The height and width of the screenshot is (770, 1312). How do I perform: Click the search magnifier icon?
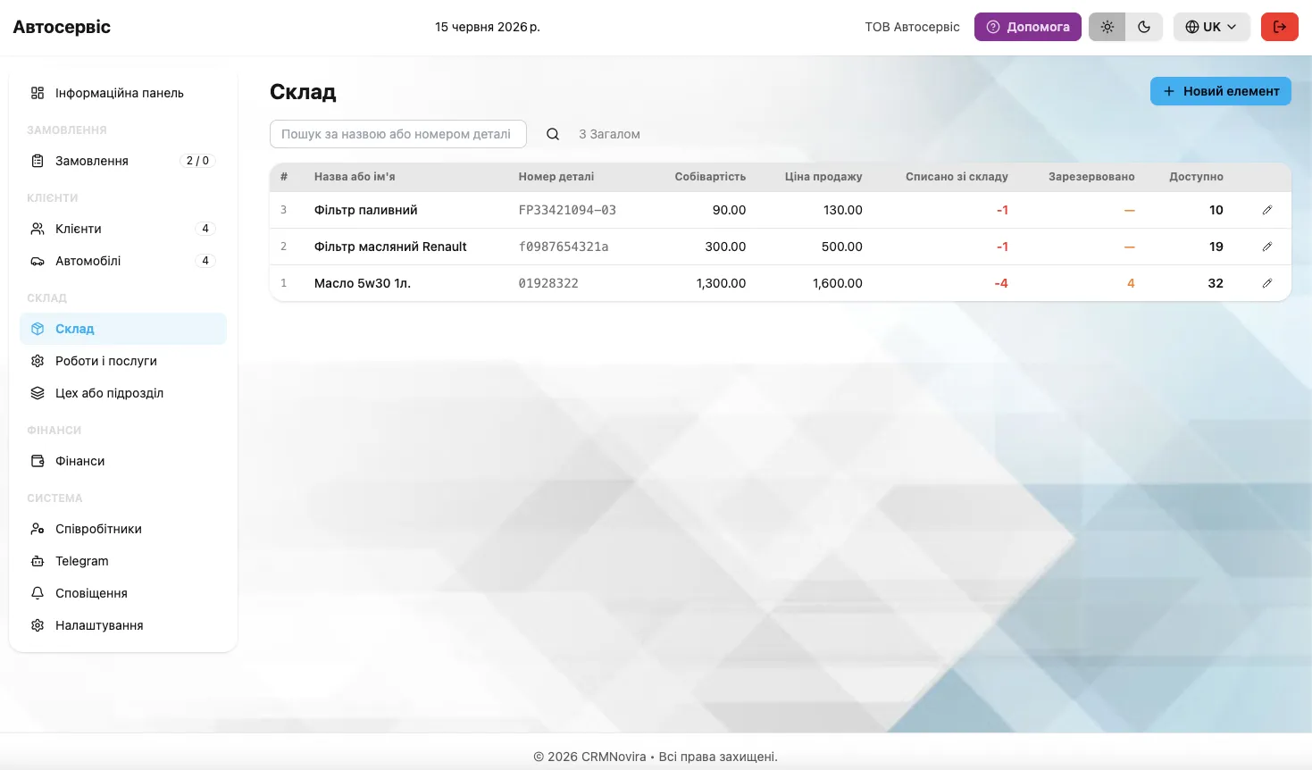(x=553, y=134)
